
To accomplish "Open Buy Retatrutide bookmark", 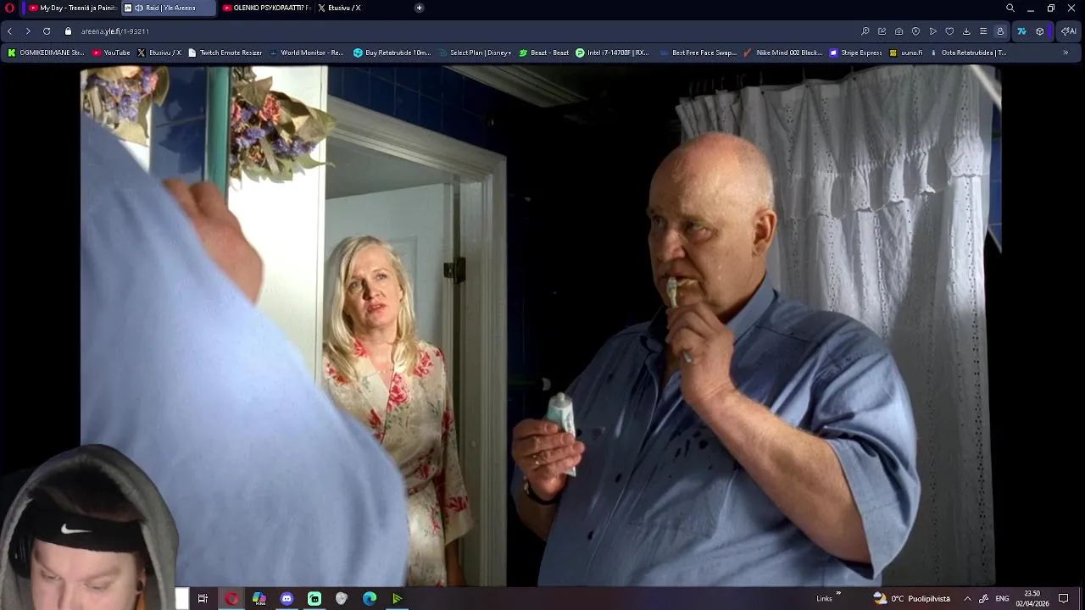I will pyautogui.click(x=392, y=53).
